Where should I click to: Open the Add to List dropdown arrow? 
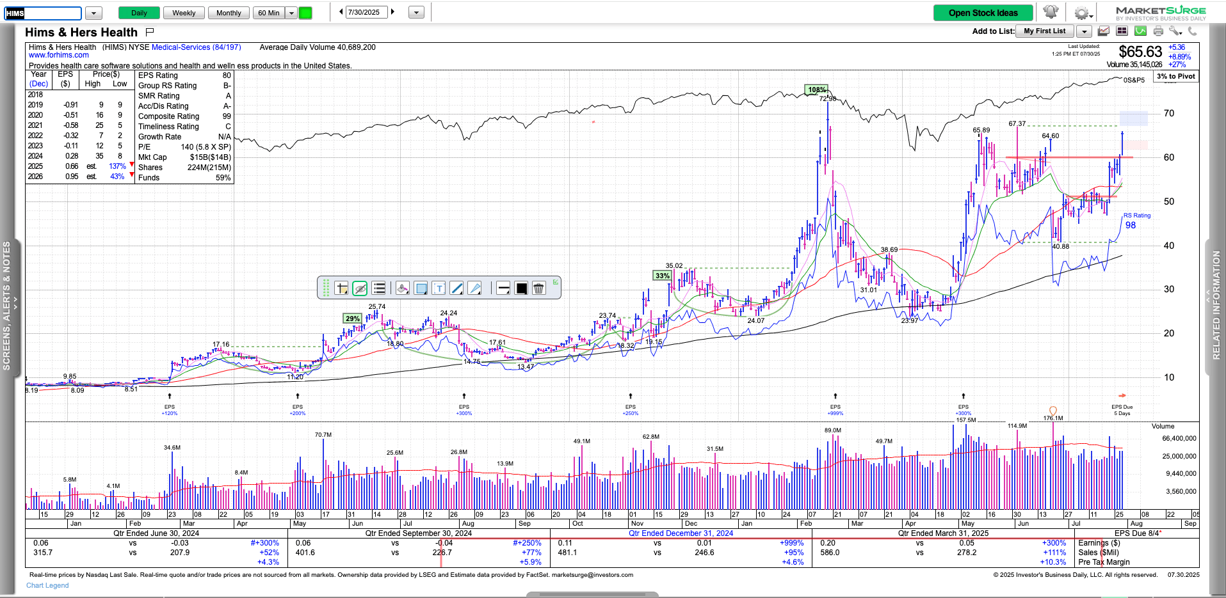point(1084,31)
